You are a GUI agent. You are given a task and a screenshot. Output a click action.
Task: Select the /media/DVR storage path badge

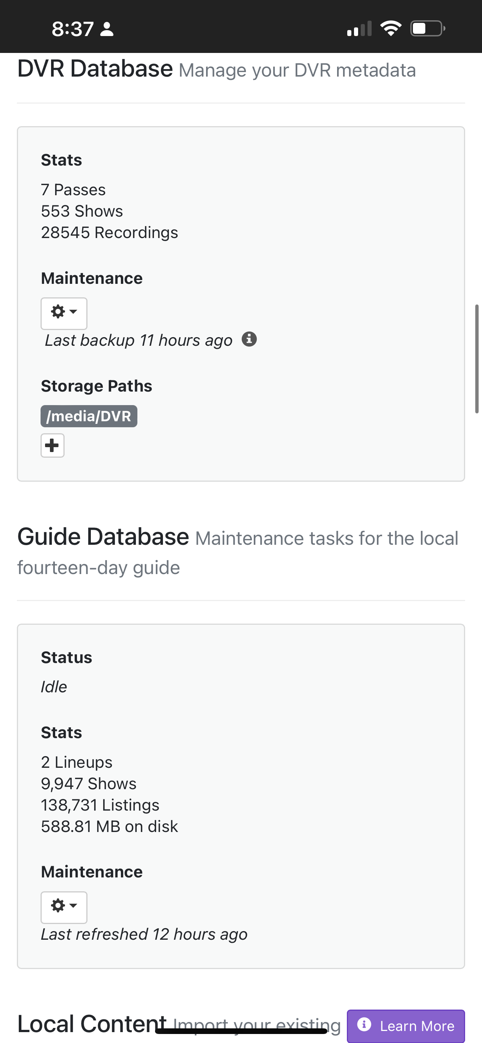click(x=89, y=416)
